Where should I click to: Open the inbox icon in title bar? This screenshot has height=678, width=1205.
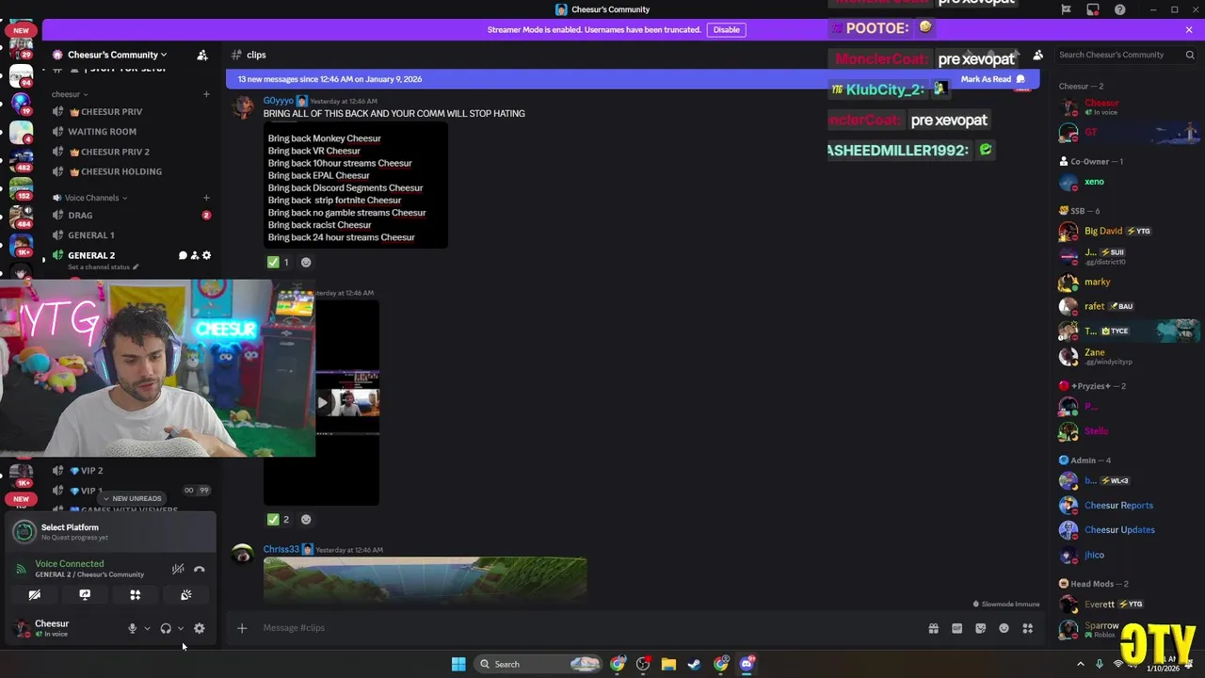pos(1093,9)
